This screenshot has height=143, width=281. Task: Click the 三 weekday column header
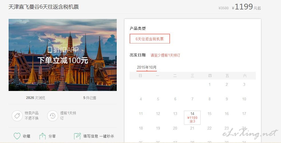[192, 76]
